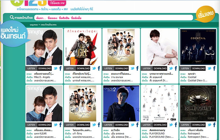Click the orange เริ่มเลย start bubble
Image resolution: width=220 pixels, height=140 pixels.
point(206,14)
